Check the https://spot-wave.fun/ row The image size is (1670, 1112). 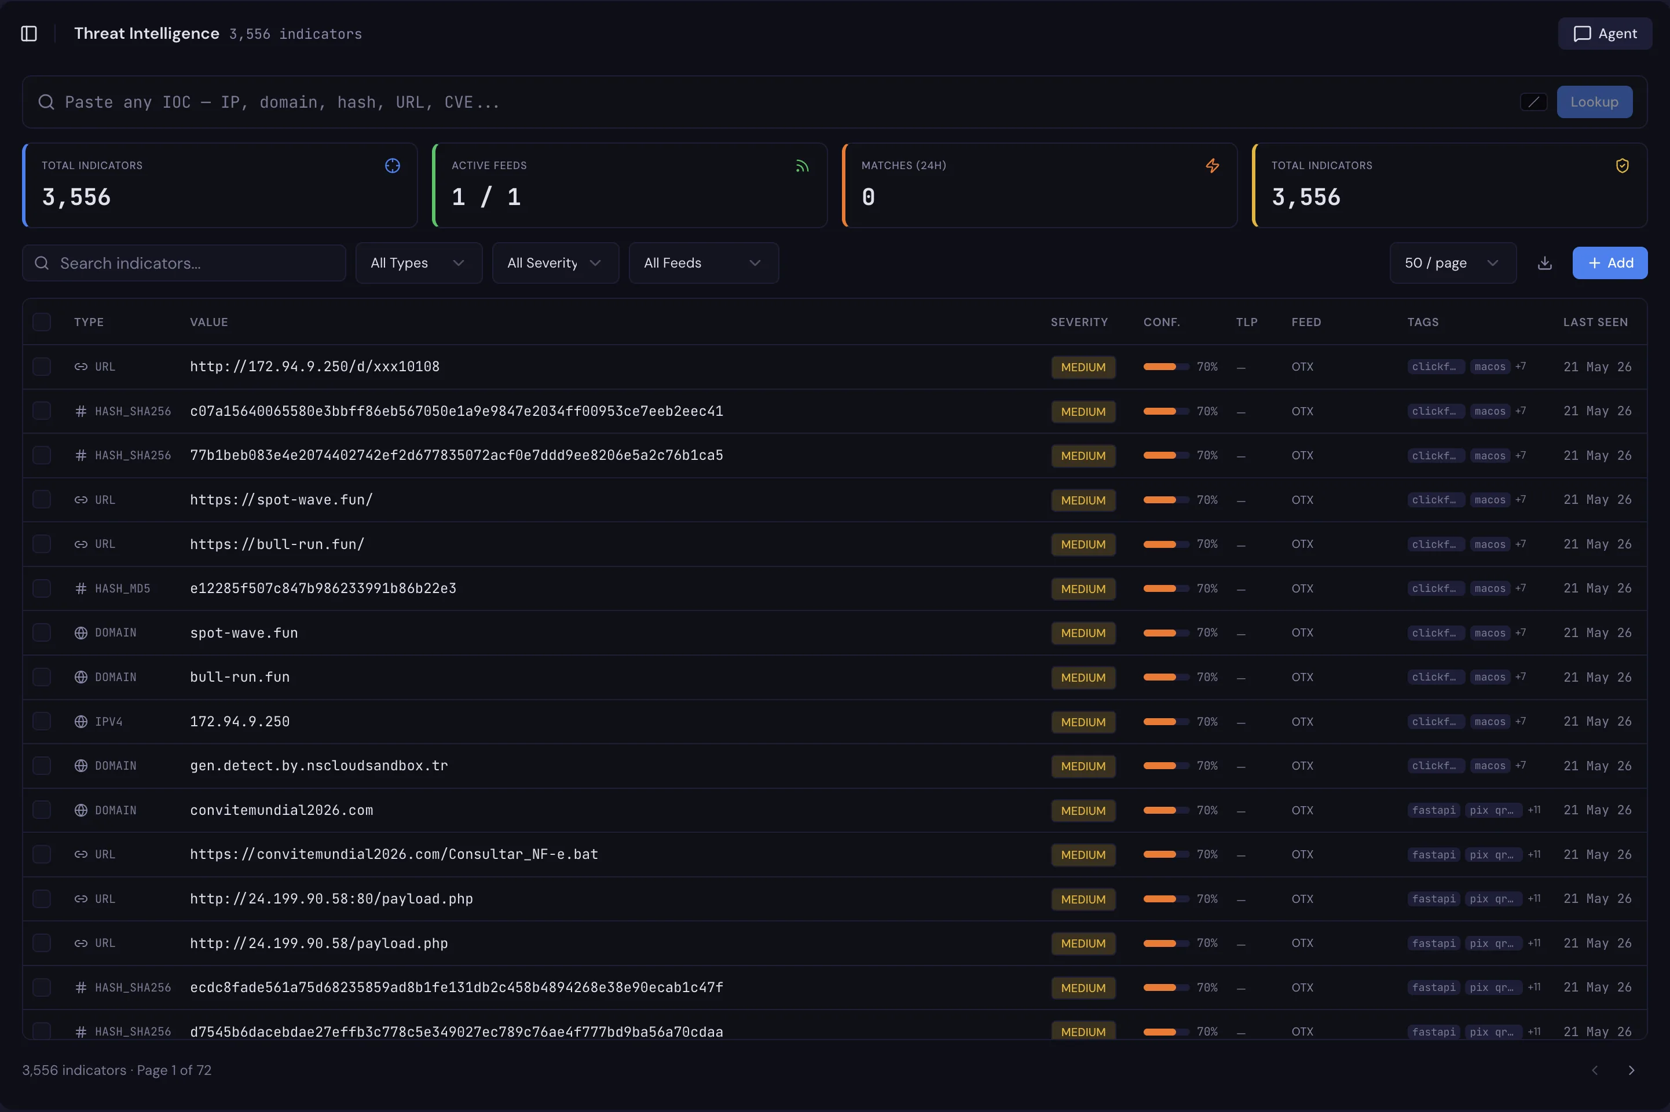point(42,500)
